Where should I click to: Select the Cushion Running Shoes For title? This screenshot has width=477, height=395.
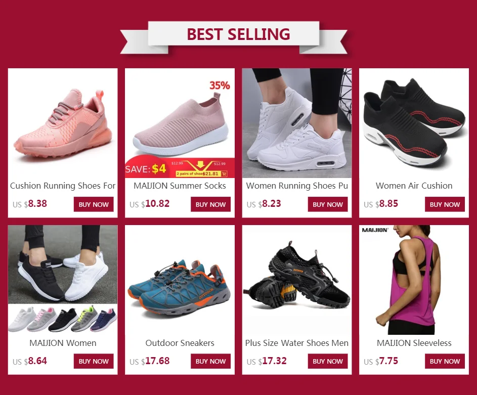click(x=63, y=186)
